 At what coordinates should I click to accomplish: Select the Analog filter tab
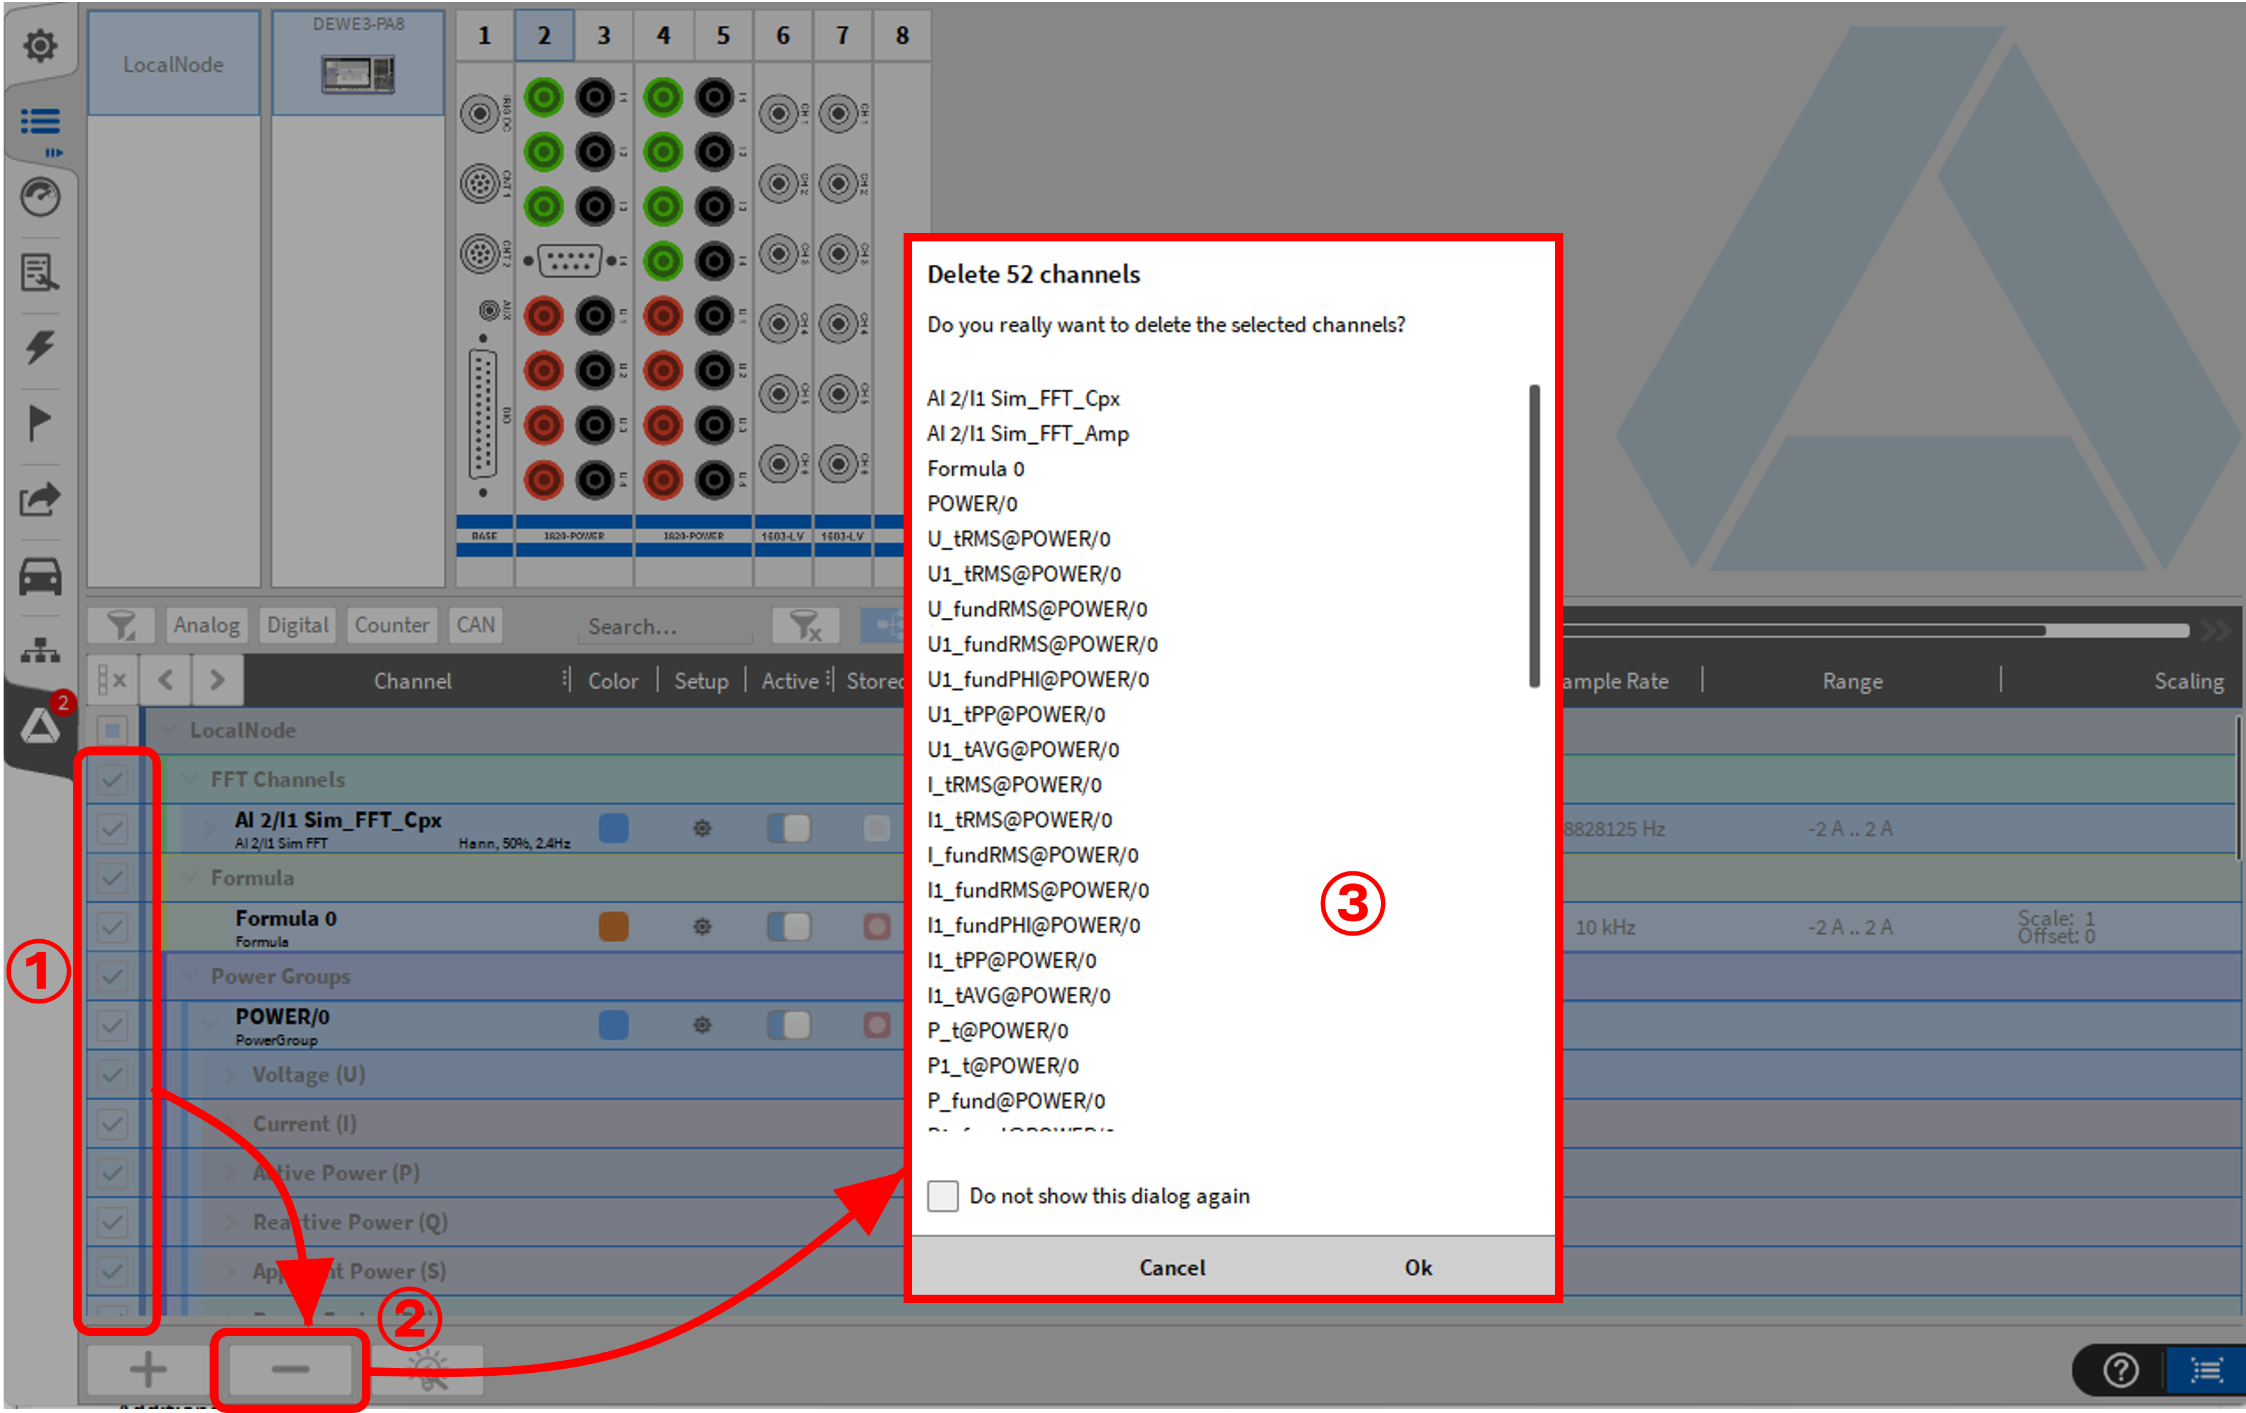click(x=206, y=625)
